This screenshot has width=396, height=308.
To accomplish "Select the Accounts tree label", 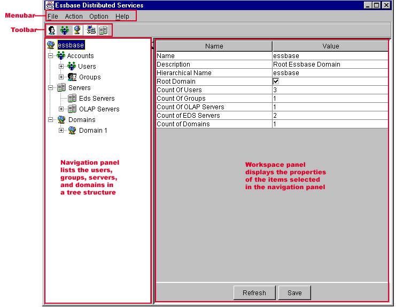I will pos(80,55).
